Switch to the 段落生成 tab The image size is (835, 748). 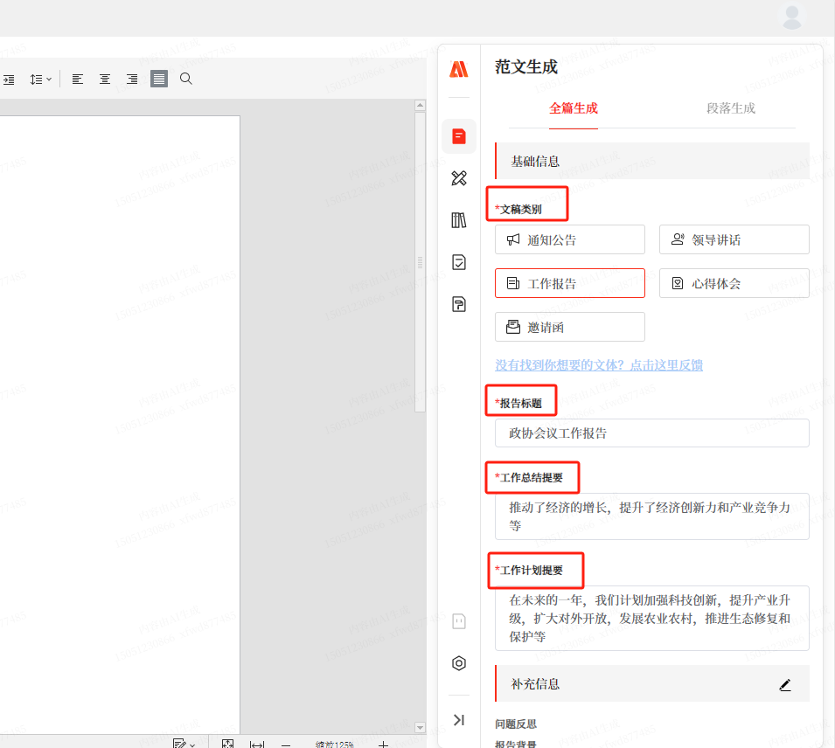(730, 108)
